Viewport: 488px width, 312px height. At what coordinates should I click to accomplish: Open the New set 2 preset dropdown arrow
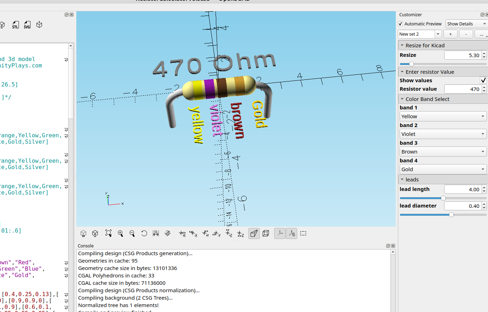438,34
